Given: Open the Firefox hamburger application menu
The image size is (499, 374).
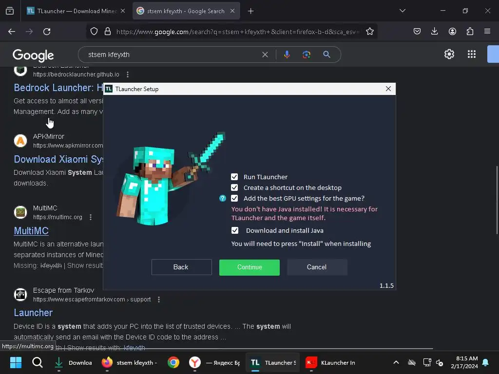Looking at the screenshot, I should point(487,31).
